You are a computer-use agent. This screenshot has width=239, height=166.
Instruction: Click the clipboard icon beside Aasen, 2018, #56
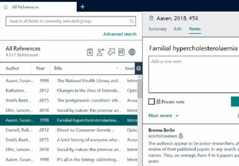151,18
